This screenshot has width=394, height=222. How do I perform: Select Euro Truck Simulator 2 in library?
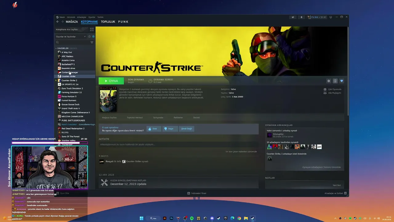[72, 88]
